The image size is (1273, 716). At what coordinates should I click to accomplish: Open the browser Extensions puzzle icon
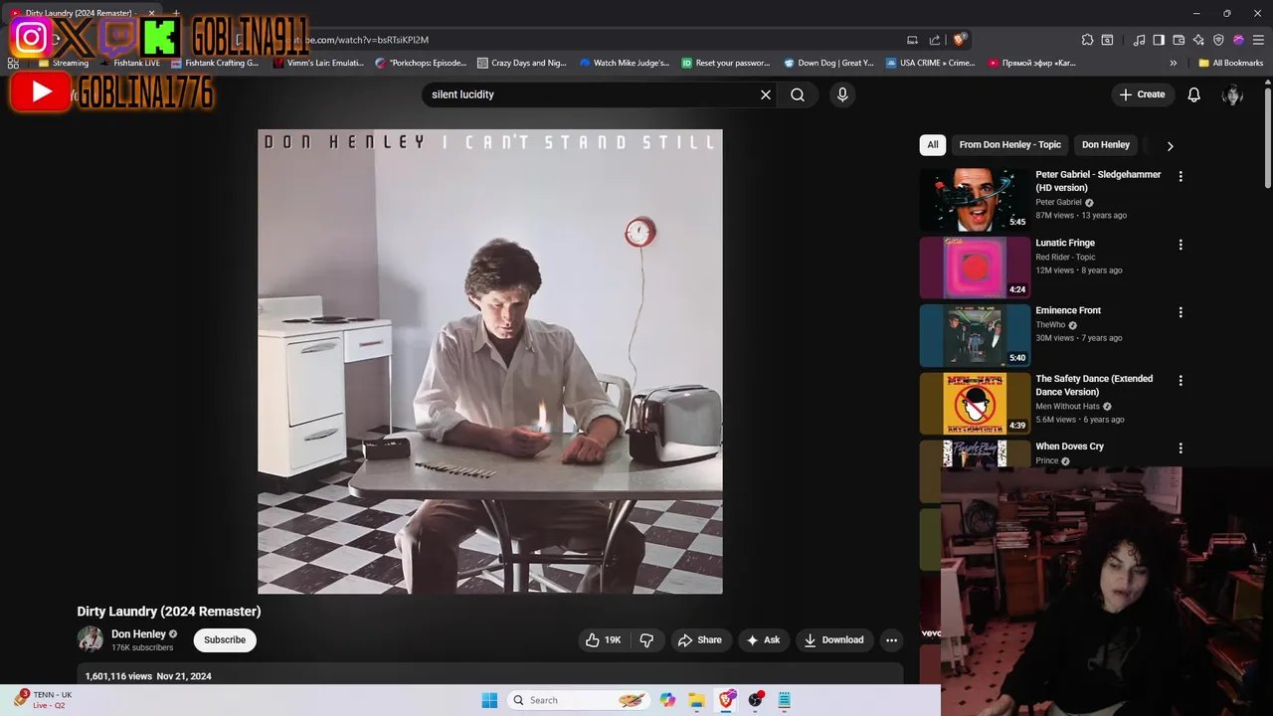coord(1087,40)
